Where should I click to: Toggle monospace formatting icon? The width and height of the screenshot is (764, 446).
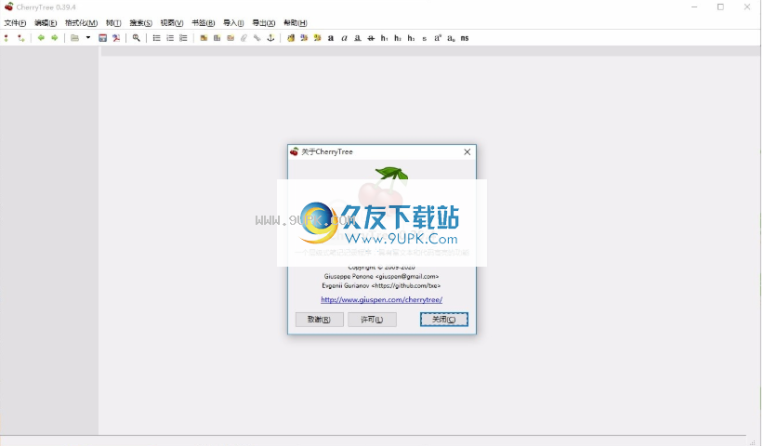465,38
